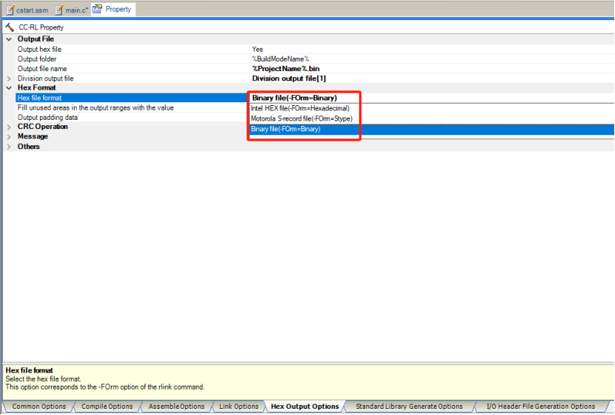Open the Link Options tab
Viewport: 615px width, 415px height.
pyautogui.click(x=238, y=406)
